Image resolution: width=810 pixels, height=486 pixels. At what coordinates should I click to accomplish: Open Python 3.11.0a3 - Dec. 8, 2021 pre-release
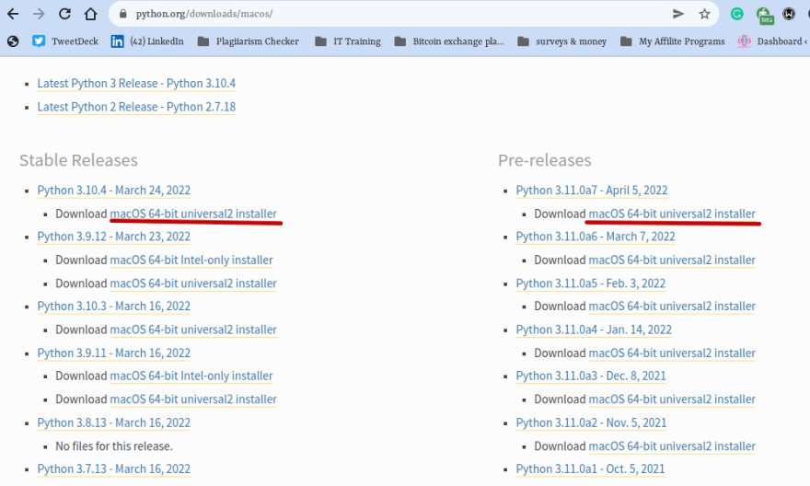[x=591, y=376]
